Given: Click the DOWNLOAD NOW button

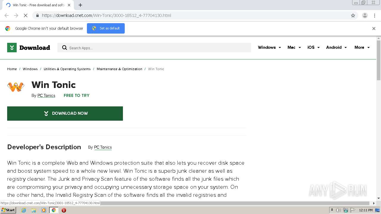Looking at the screenshot, I should point(65,114).
